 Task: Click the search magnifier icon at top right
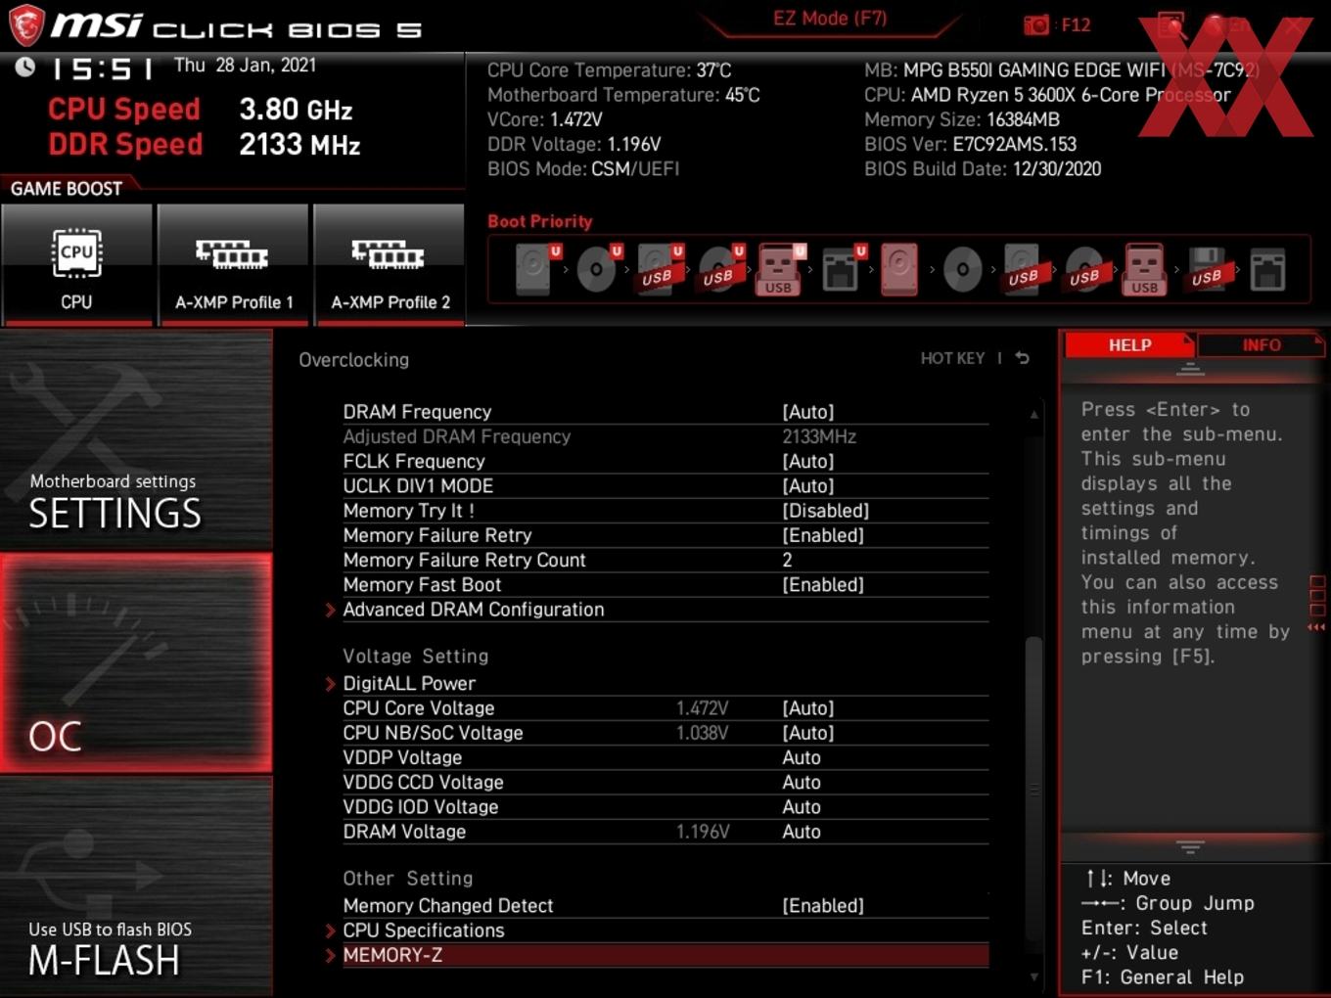click(1171, 25)
